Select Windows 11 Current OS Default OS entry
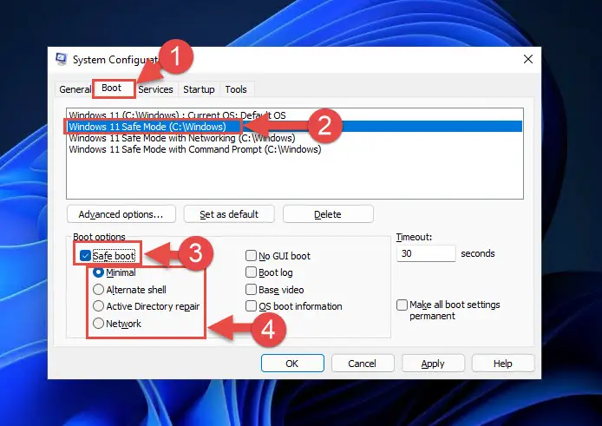Image resolution: width=602 pixels, height=426 pixels. (295, 115)
